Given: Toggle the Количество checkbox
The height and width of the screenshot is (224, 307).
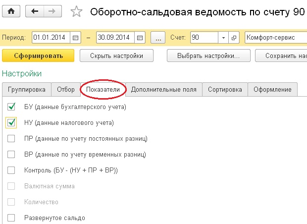Looking at the screenshot, I should (11, 202).
